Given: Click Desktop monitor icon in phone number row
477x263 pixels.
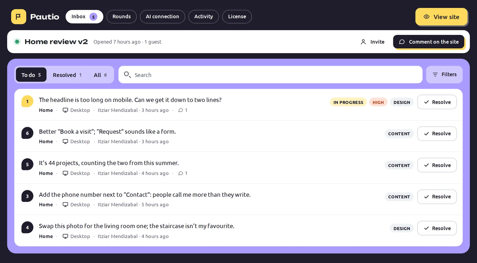Looking at the screenshot, I should (65, 205).
